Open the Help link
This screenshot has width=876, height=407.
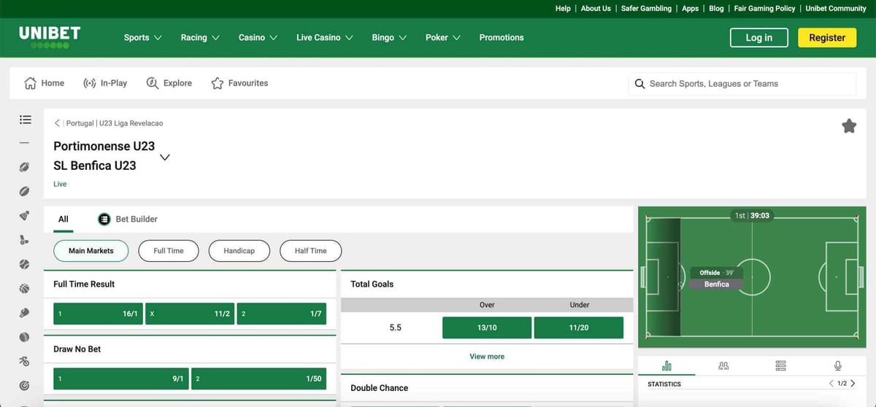point(563,9)
